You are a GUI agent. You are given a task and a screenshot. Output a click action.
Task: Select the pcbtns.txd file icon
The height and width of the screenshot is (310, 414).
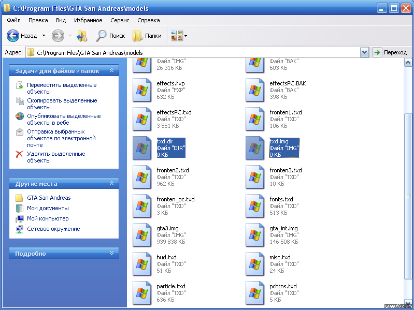coord(255,293)
